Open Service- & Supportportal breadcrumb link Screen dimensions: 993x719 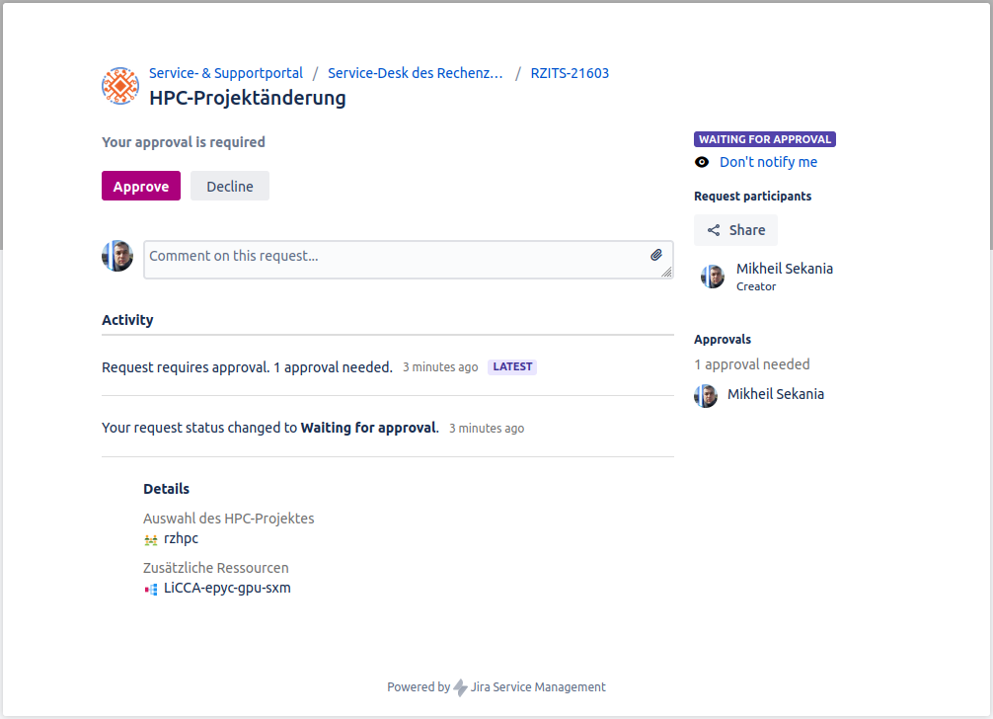(226, 73)
